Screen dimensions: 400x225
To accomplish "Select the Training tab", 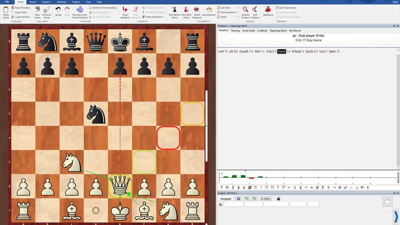I will click(235, 31).
